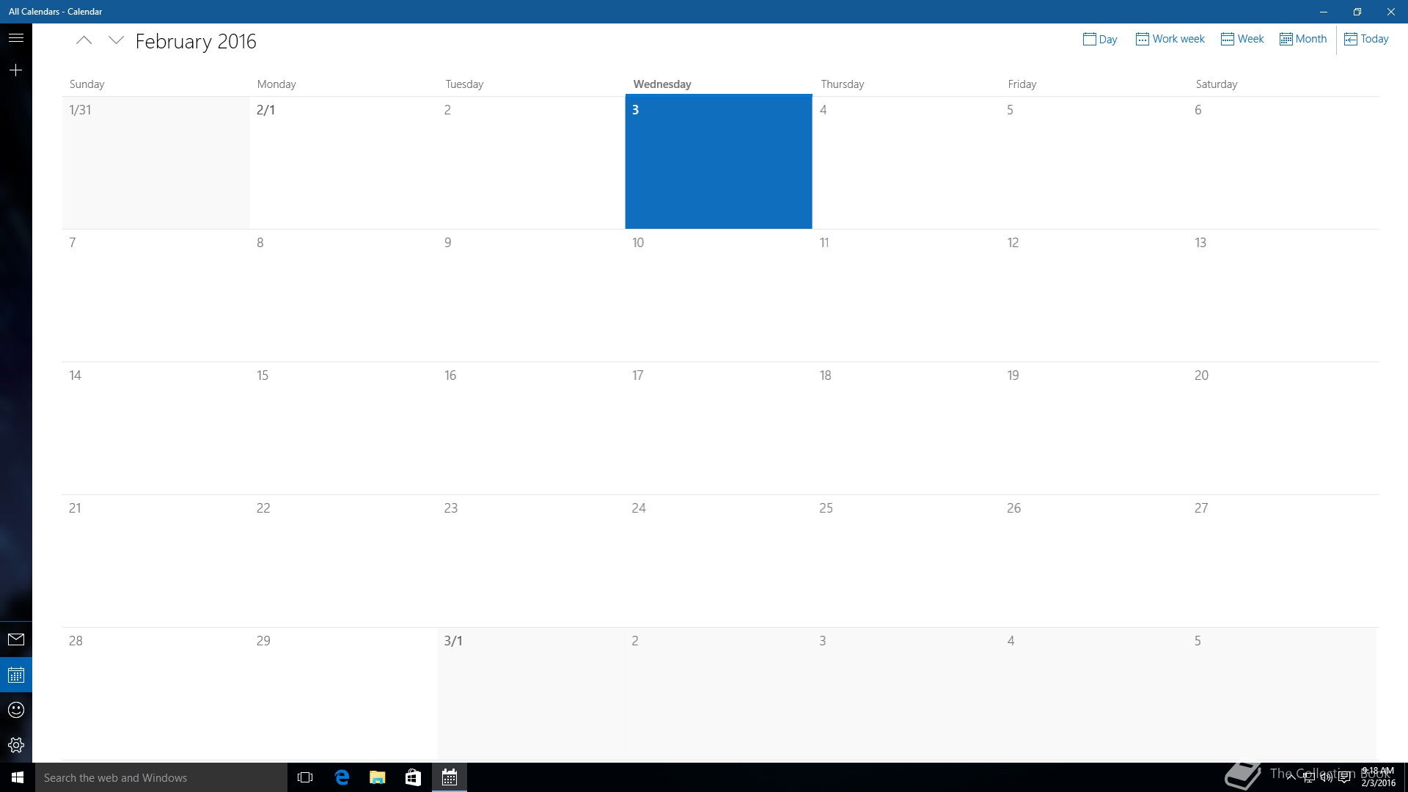The width and height of the screenshot is (1408, 792).
Task: Click the Calendar icon in sidebar
Action: tap(15, 675)
